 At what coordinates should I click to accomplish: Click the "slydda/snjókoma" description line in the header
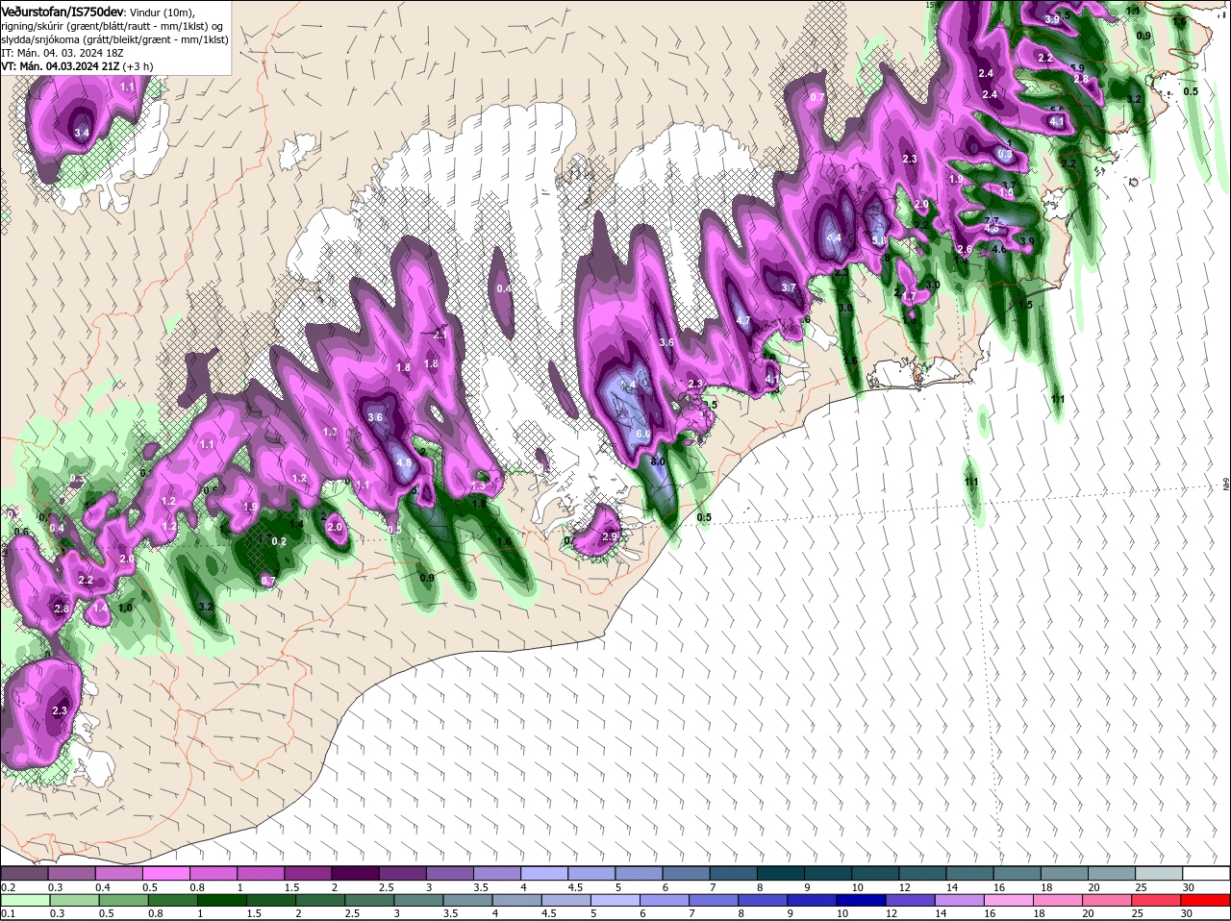pyautogui.click(x=114, y=39)
